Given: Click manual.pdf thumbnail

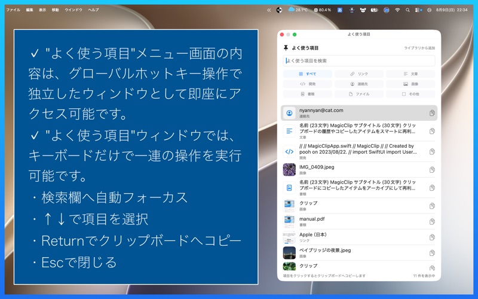Looking at the screenshot, I should coord(289,221).
